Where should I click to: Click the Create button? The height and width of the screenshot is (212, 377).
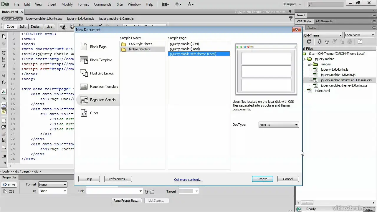pos(262,179)
